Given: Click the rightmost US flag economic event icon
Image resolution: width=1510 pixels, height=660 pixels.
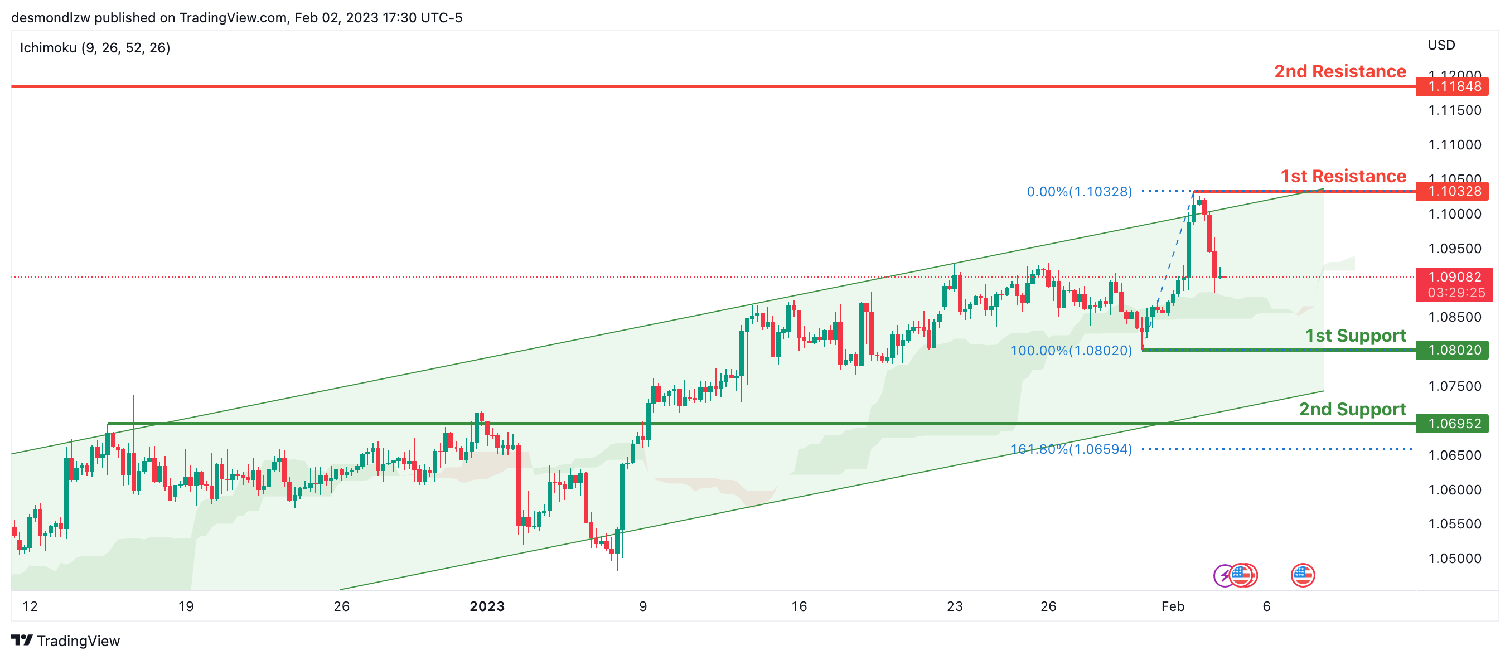Looking at the screenshot, I should tap(1303, 575).
